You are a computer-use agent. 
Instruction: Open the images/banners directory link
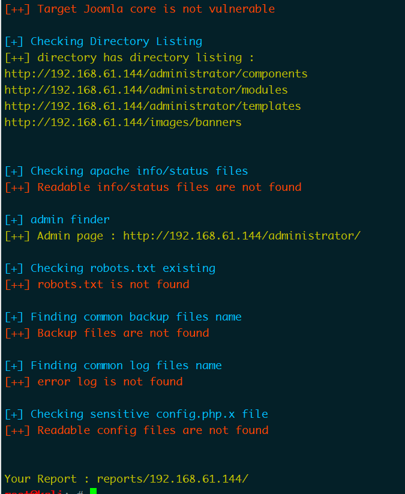point(123,122)
